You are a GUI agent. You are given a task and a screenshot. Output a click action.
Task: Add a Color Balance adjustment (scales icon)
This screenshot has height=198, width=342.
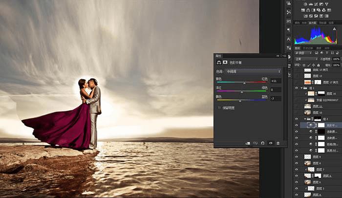(x=308, y=10)
